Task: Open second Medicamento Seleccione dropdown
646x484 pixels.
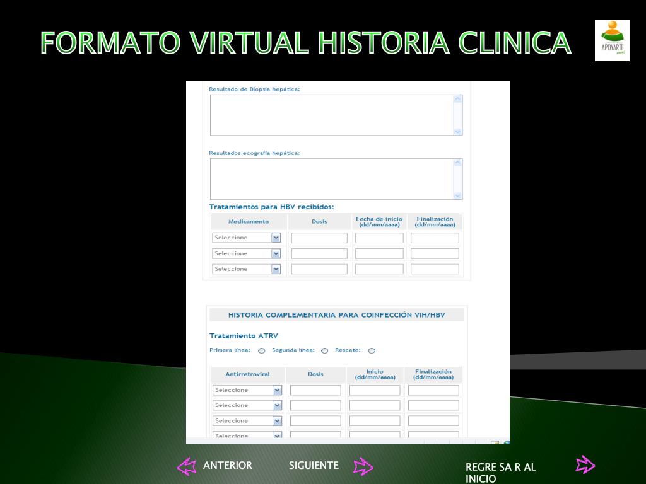Action: click(x=247, y=253)
